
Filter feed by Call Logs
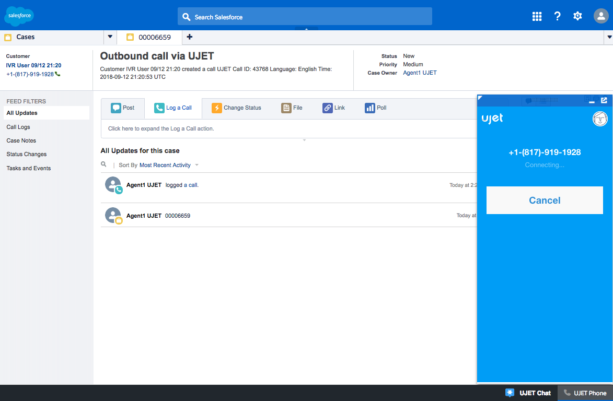click(18, 127)
